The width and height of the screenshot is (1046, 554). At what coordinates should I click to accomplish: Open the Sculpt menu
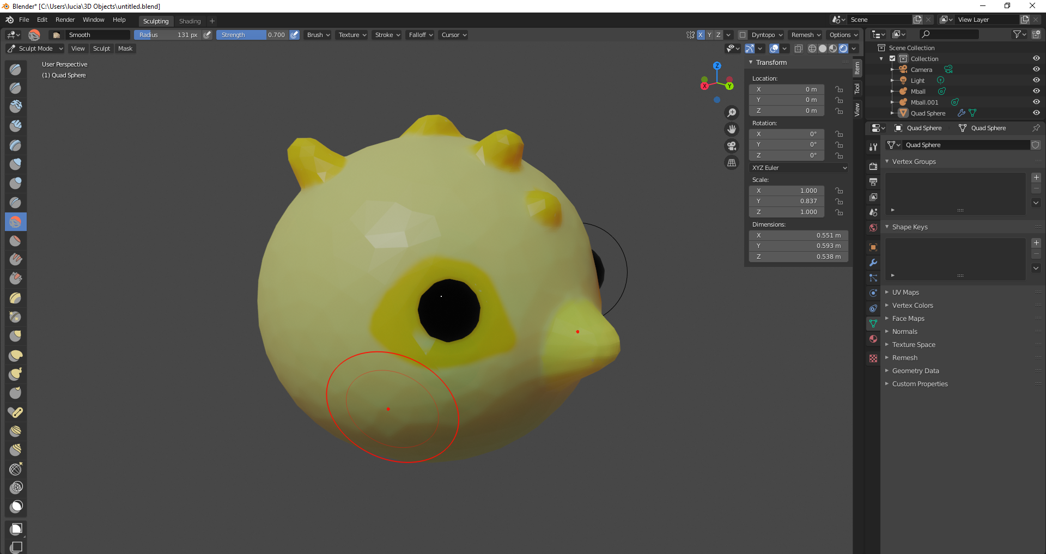(101, 48)
